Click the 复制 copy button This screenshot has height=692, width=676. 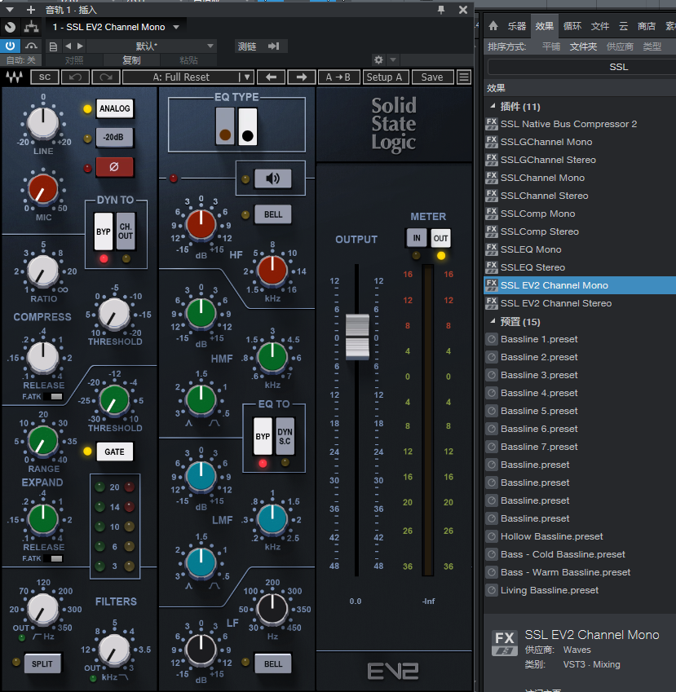click(x=131, y=60)
